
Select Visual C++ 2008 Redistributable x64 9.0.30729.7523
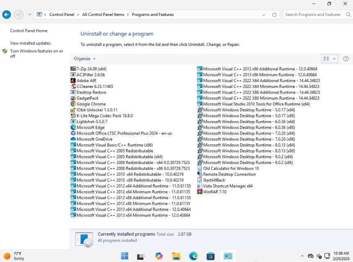[x=130, y=163]
